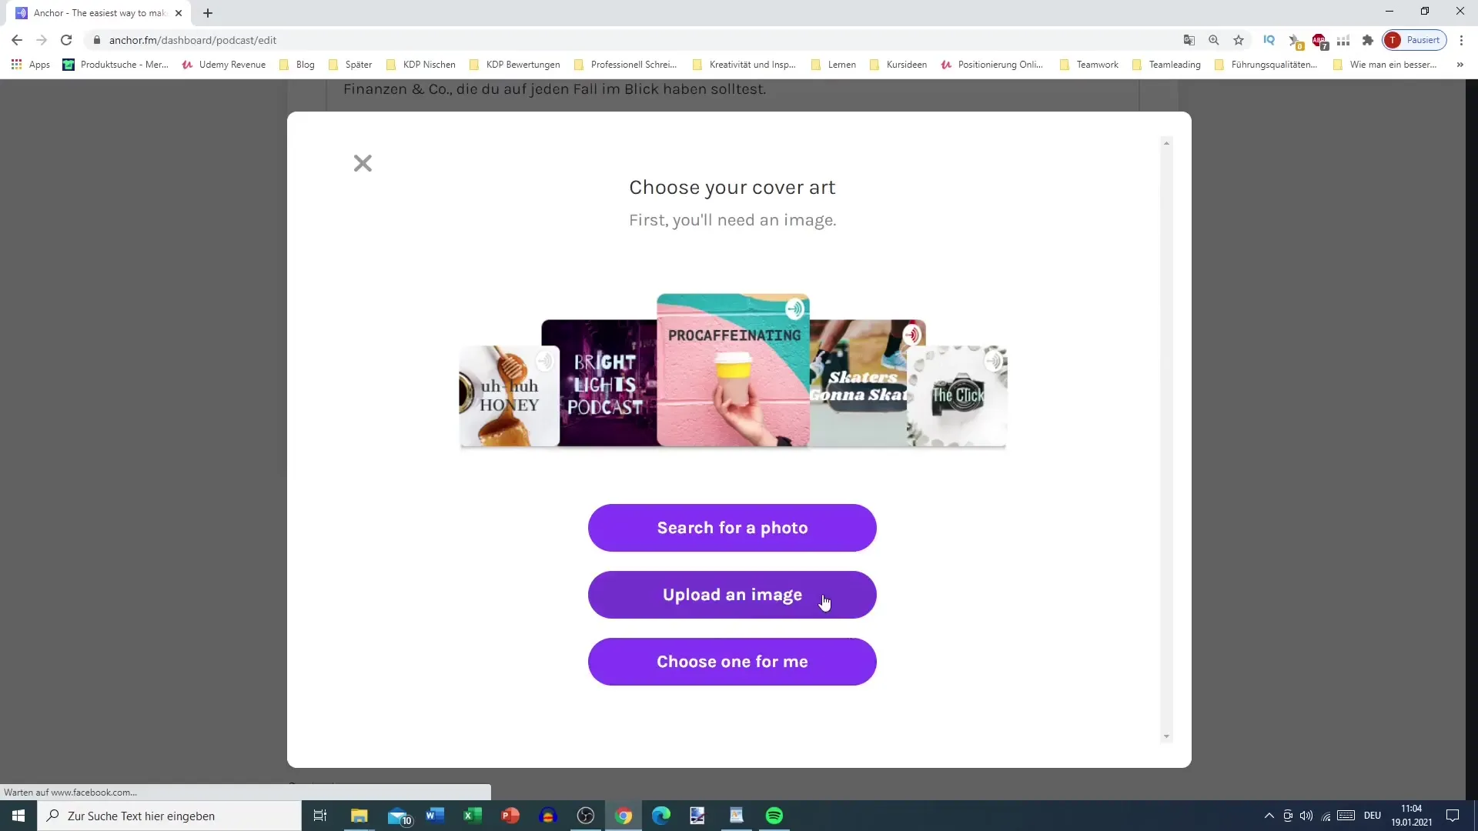Viewport: 1478px width, 831px height.
Task: Open OBS Studio from the taskbar
Action: [x=586, y=816]
